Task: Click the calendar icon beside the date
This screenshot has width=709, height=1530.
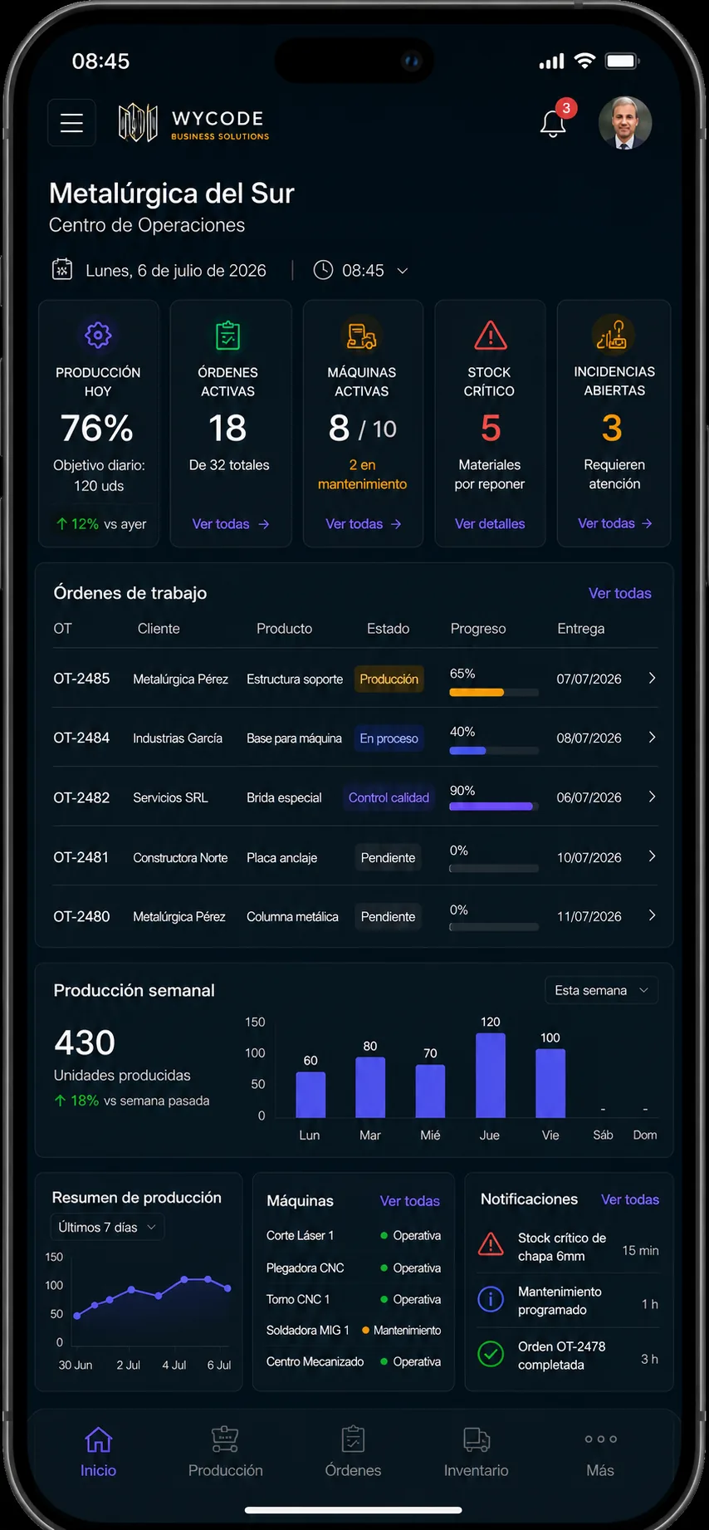Action: click(62, 269)
